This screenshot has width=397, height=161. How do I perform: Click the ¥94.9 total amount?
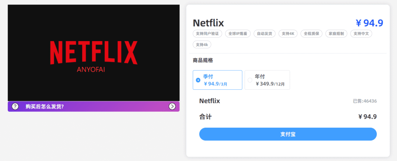(x=368, y=117)
